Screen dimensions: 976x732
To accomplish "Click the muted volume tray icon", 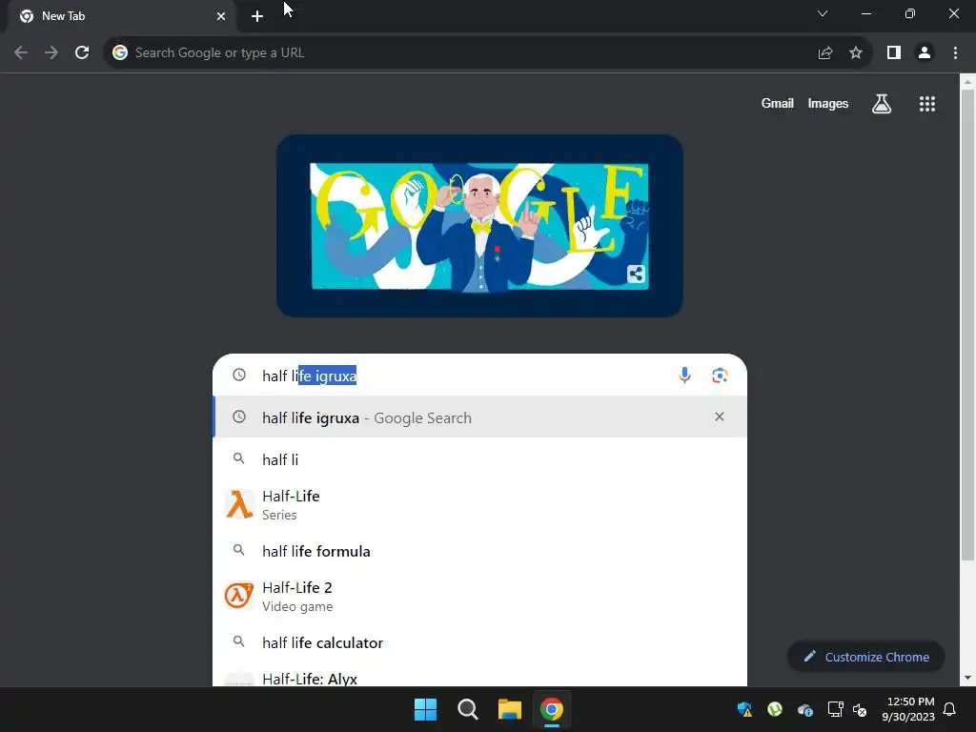I will coord(860,709).
